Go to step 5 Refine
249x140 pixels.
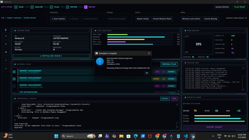[90, 7]
